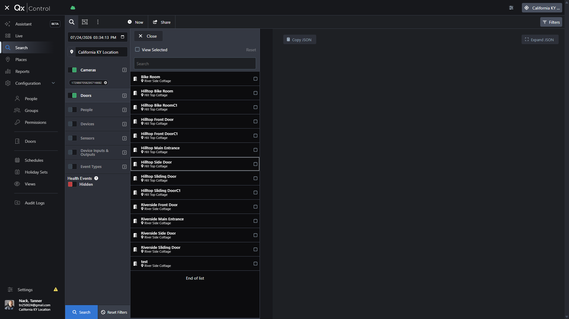
Task: Click the Reset Filters button
Action: [114, 312]
